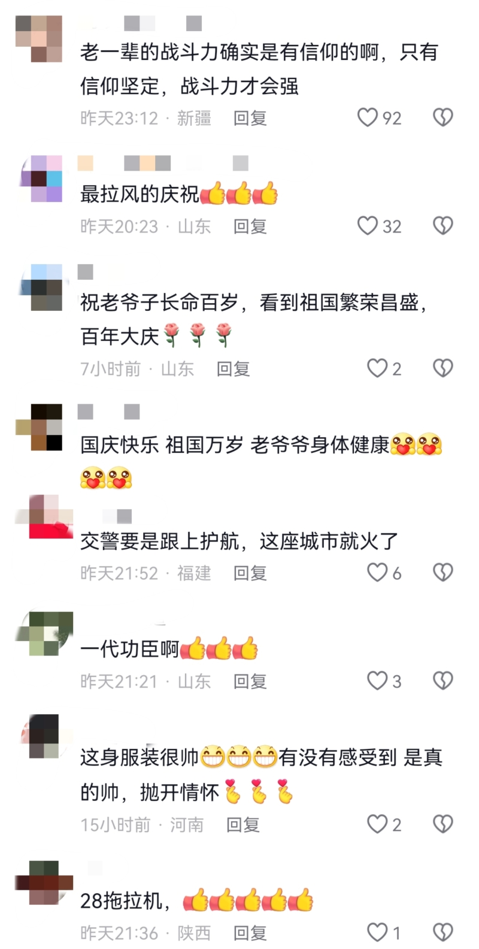Reply to the 河南 comment from 15小时前
The height and width of the screenshot is (949, 479).
(x=242, y=825)
